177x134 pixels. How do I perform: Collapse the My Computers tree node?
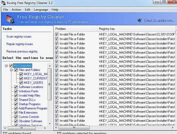(6, 66)
